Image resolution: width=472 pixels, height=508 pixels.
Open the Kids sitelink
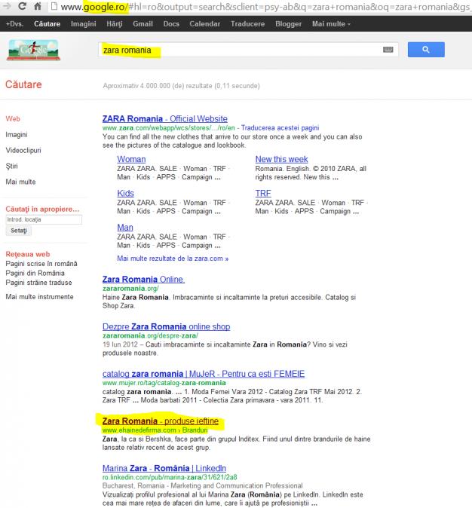click(x=125, y=194)
